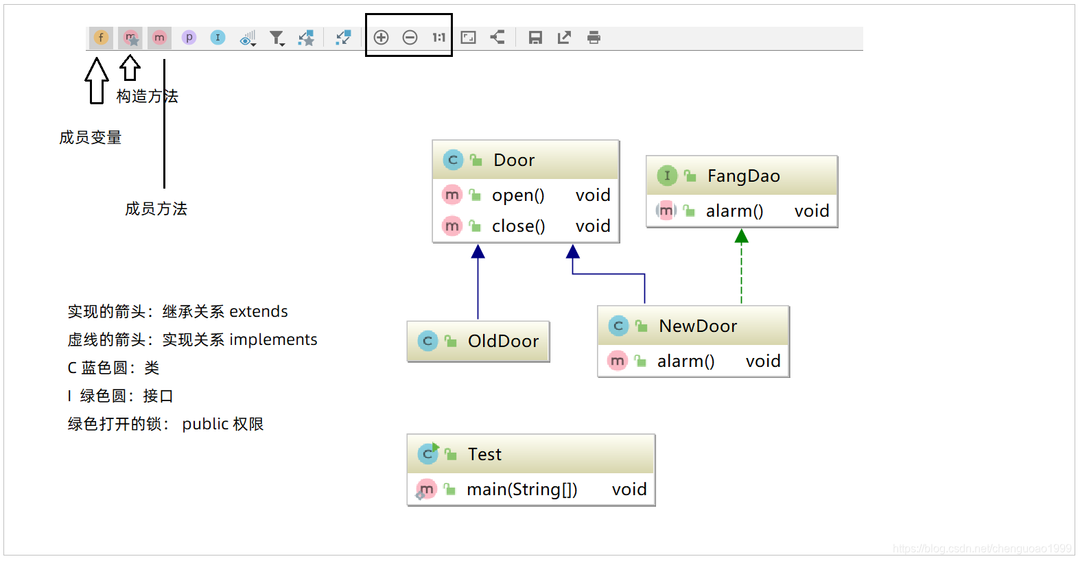Viewport: 1078px width, 561px height.
Task: Click the m icon next to close()
Action: click(x=452, y=226)
